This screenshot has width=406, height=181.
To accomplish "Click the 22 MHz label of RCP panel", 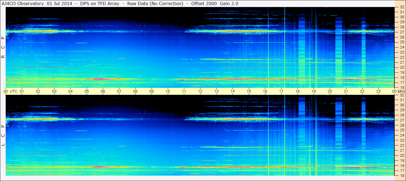I will (x=402, y=57).
